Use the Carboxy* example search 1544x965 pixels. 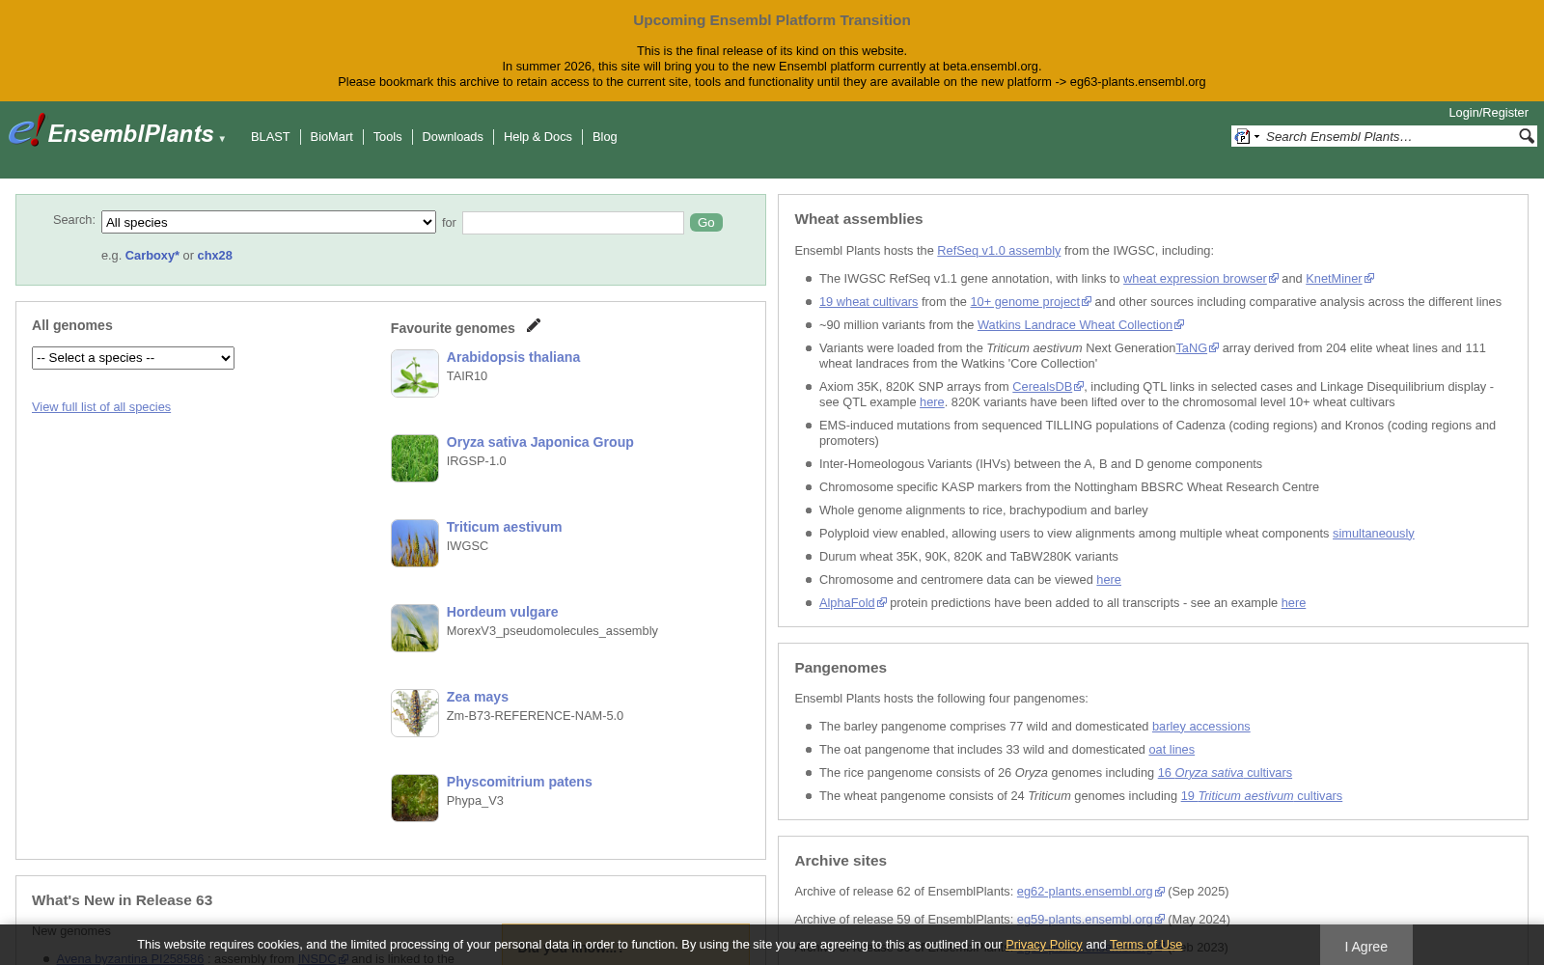pyautogui.click(x=152, y=256)
